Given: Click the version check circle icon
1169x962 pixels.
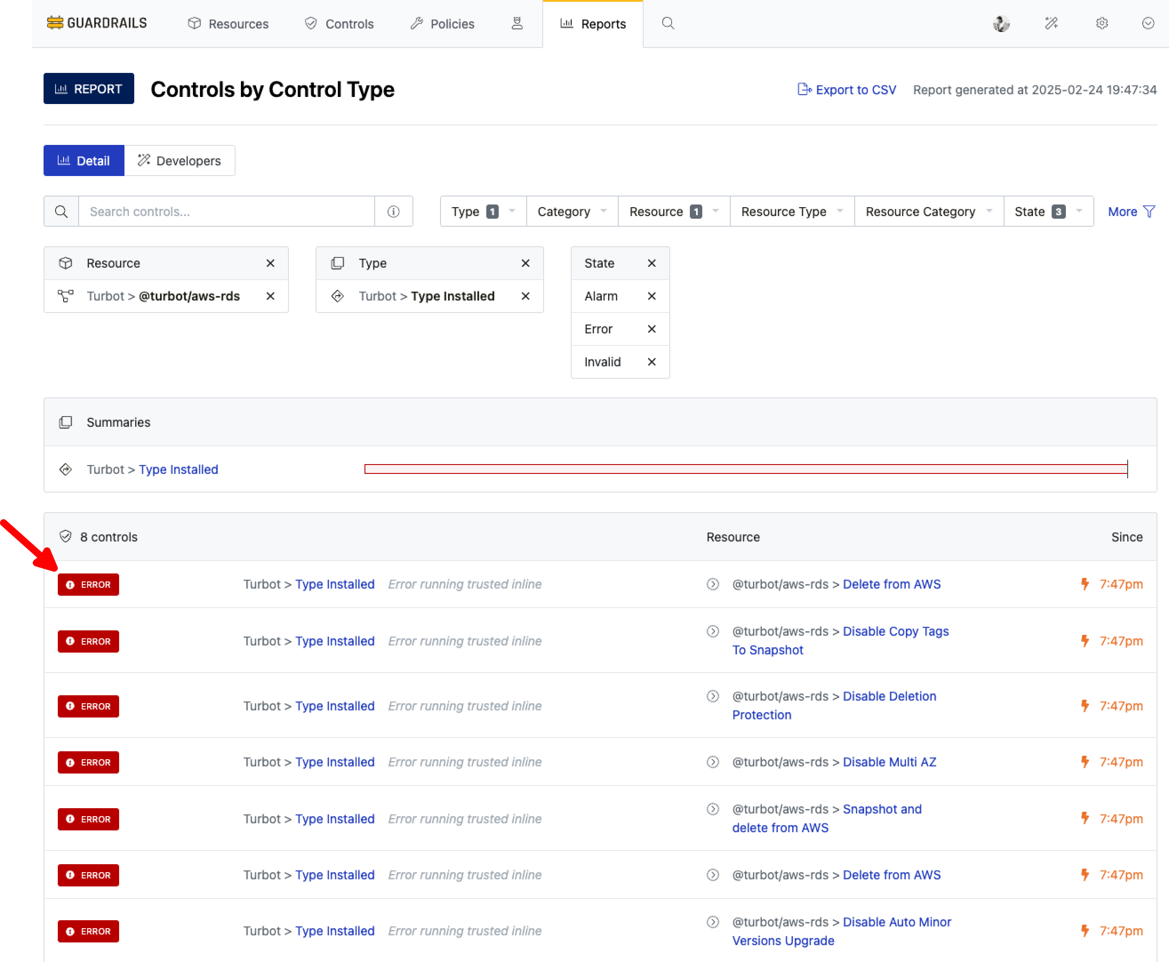Looking at the screenshot, I should [x=1147, y=23].
